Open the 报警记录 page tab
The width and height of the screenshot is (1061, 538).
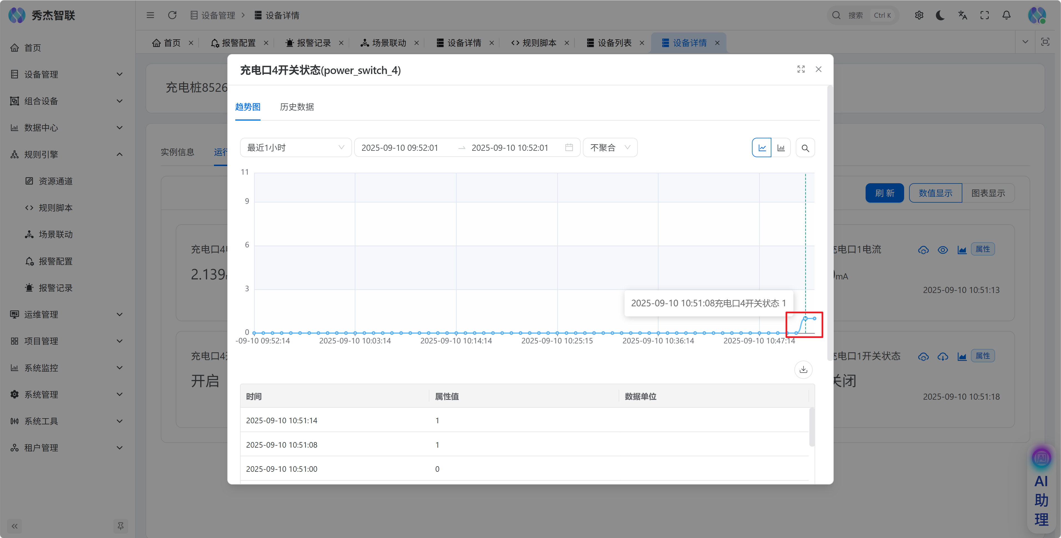(x=313, y=43)
